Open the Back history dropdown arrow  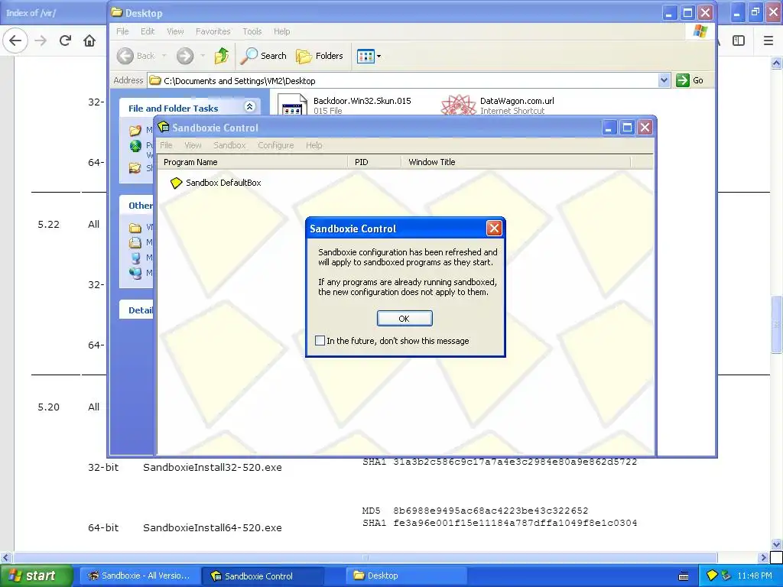[164, 56]
